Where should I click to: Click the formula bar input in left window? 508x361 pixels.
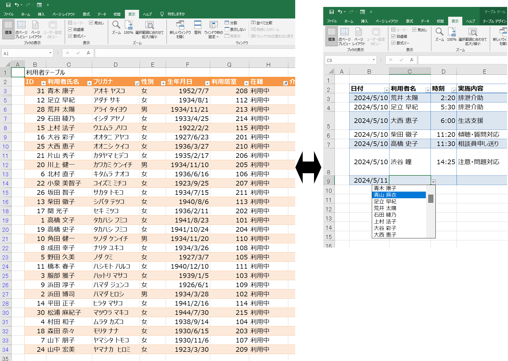(194, 53)
